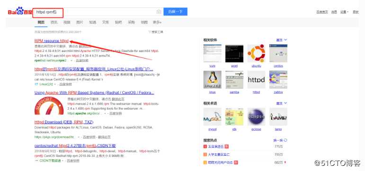
Task: Switch to the 视频 tab
Action: 67,22
